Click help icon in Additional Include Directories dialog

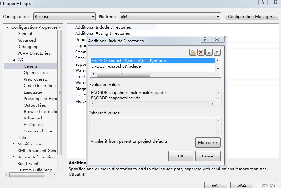click(x=205, y=39)
